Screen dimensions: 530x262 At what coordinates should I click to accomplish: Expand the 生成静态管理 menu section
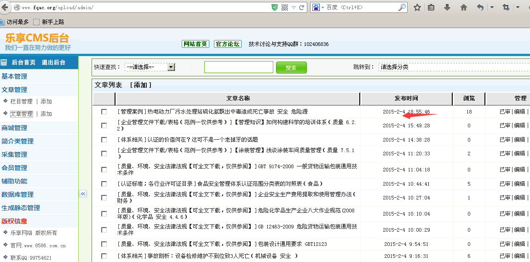(x=21, y=208)
